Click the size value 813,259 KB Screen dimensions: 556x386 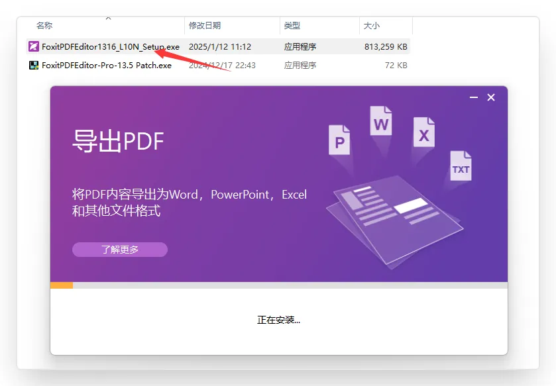386,47
